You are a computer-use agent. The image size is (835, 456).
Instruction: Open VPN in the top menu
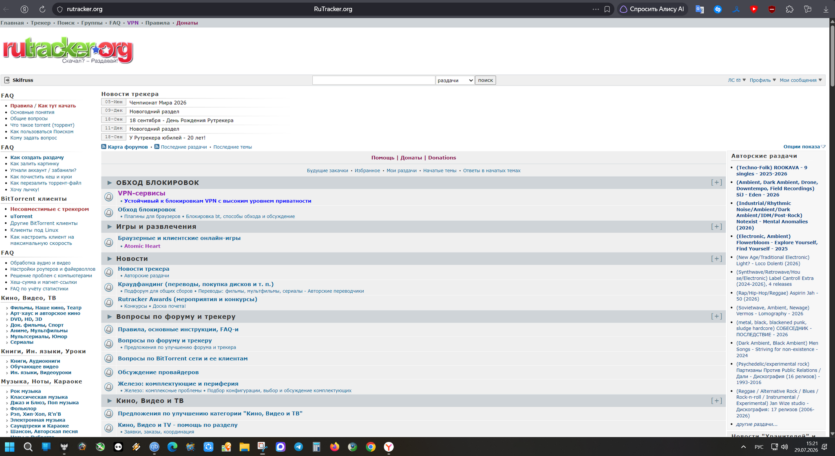coord(133,23)
